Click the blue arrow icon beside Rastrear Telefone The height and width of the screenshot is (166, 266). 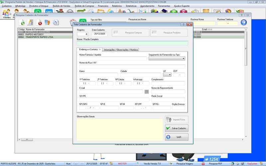coord(244,22)
